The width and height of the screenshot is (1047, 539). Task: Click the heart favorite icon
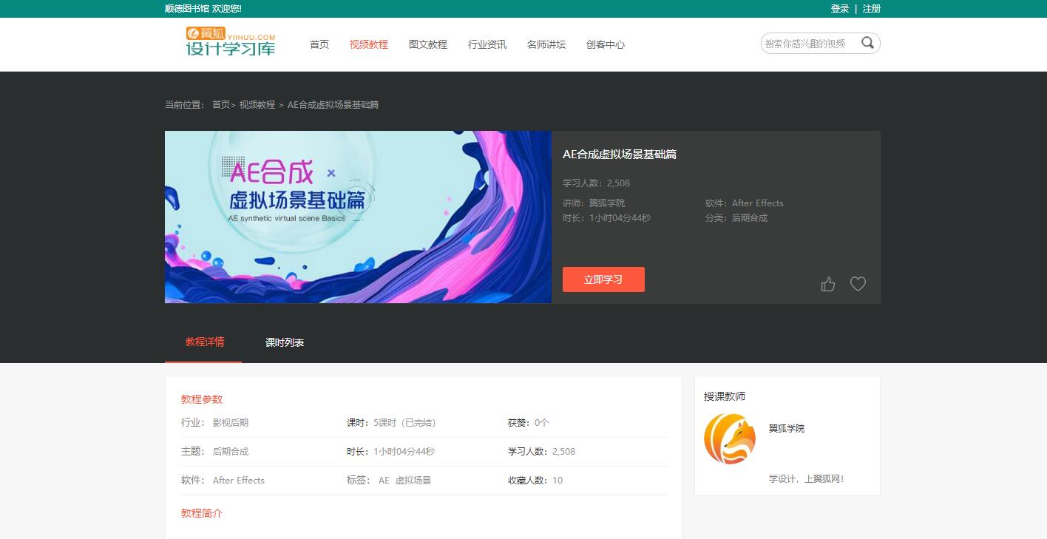(858, 284)
